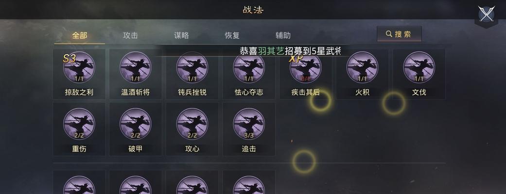The height and width of the screenshot is (194, 506).
Task: Select the 火积 tactic icon
Action: 362,67
